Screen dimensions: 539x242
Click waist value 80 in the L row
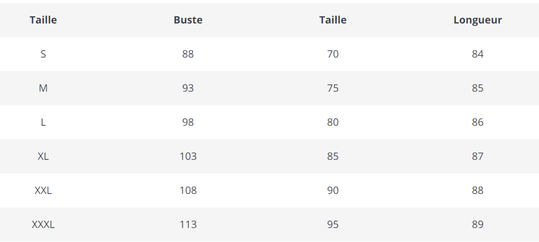[333, 122]
